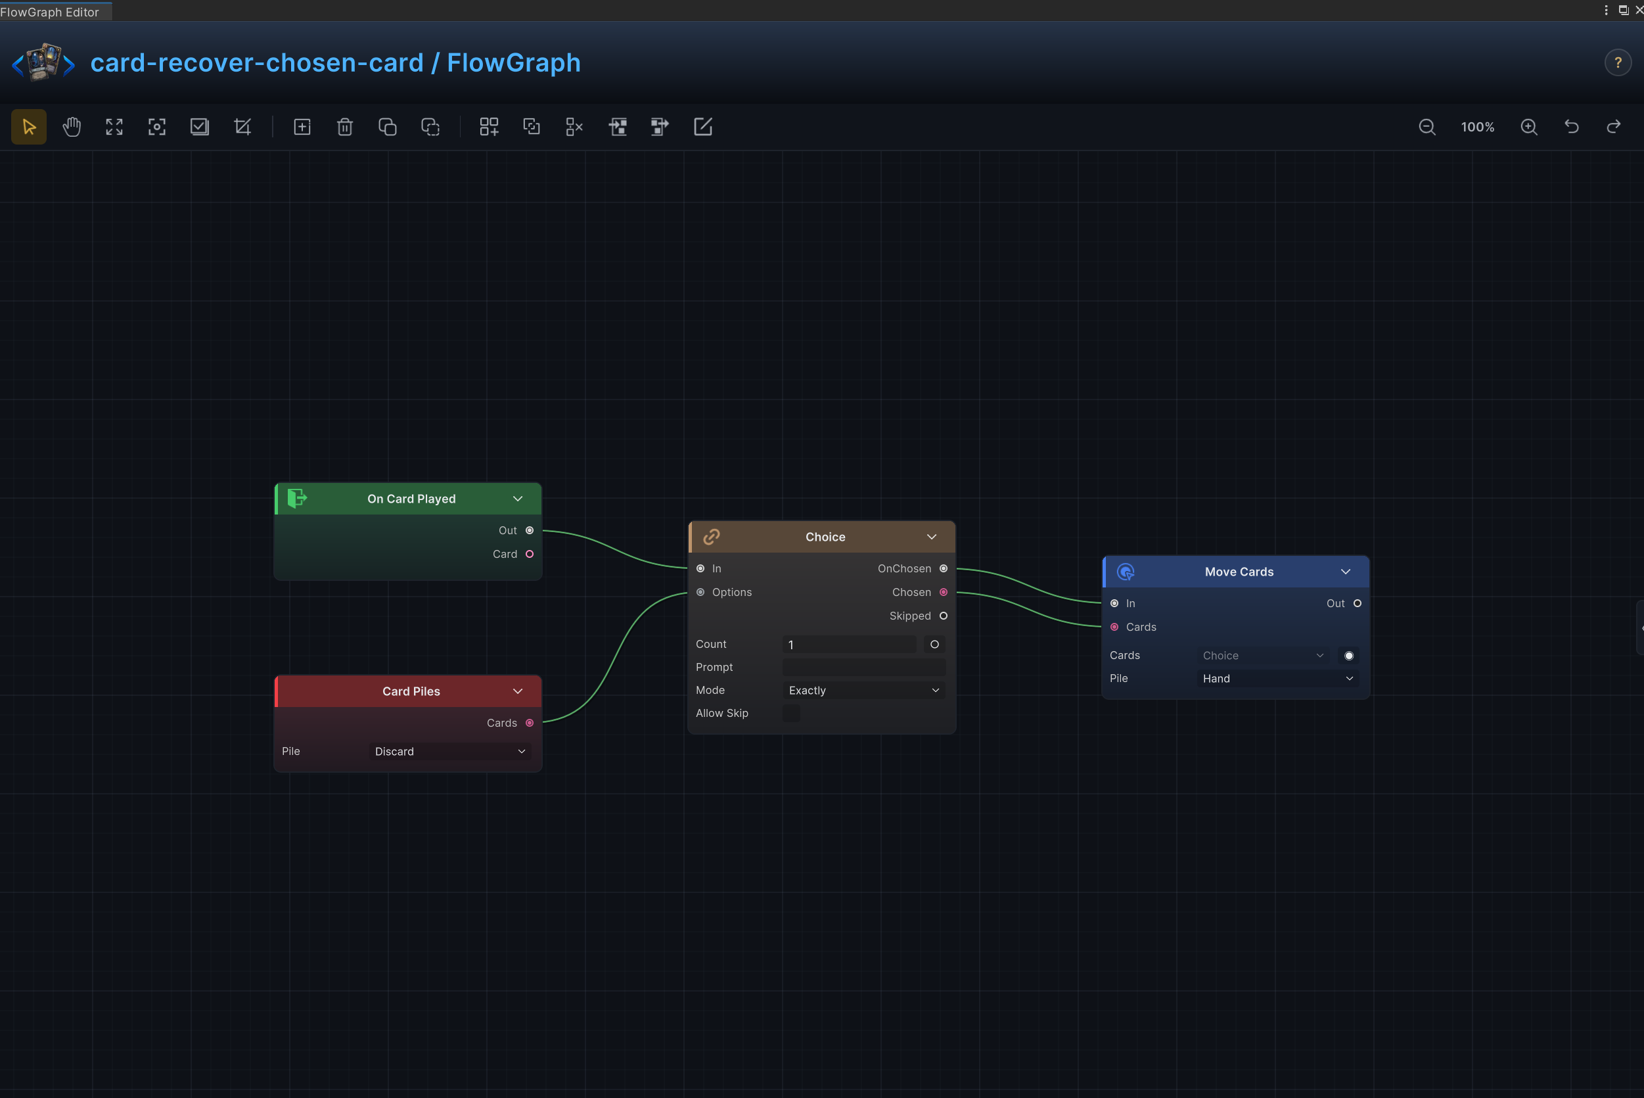The width and height of the screenshot is (1644, 1098).
Task: Click the focus on selection icon
Action: 157,127
